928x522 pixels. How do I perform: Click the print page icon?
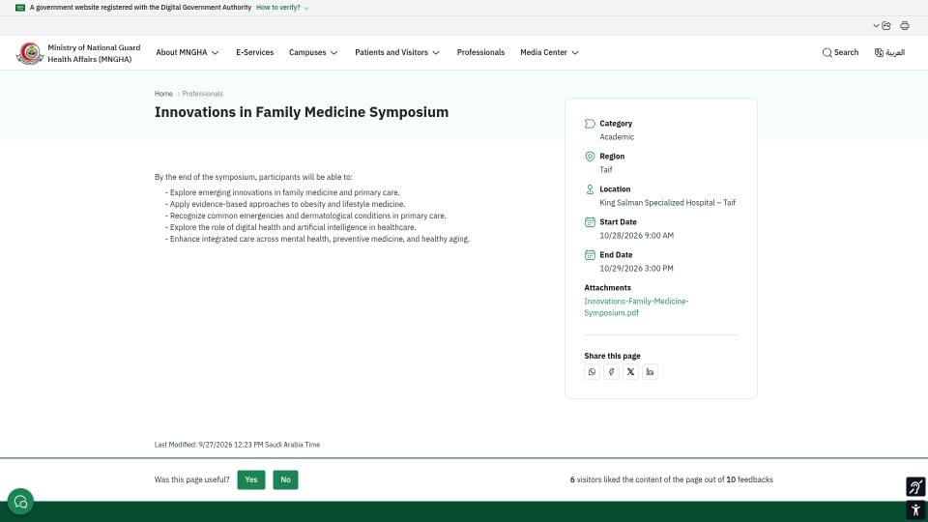coord(905,25)
